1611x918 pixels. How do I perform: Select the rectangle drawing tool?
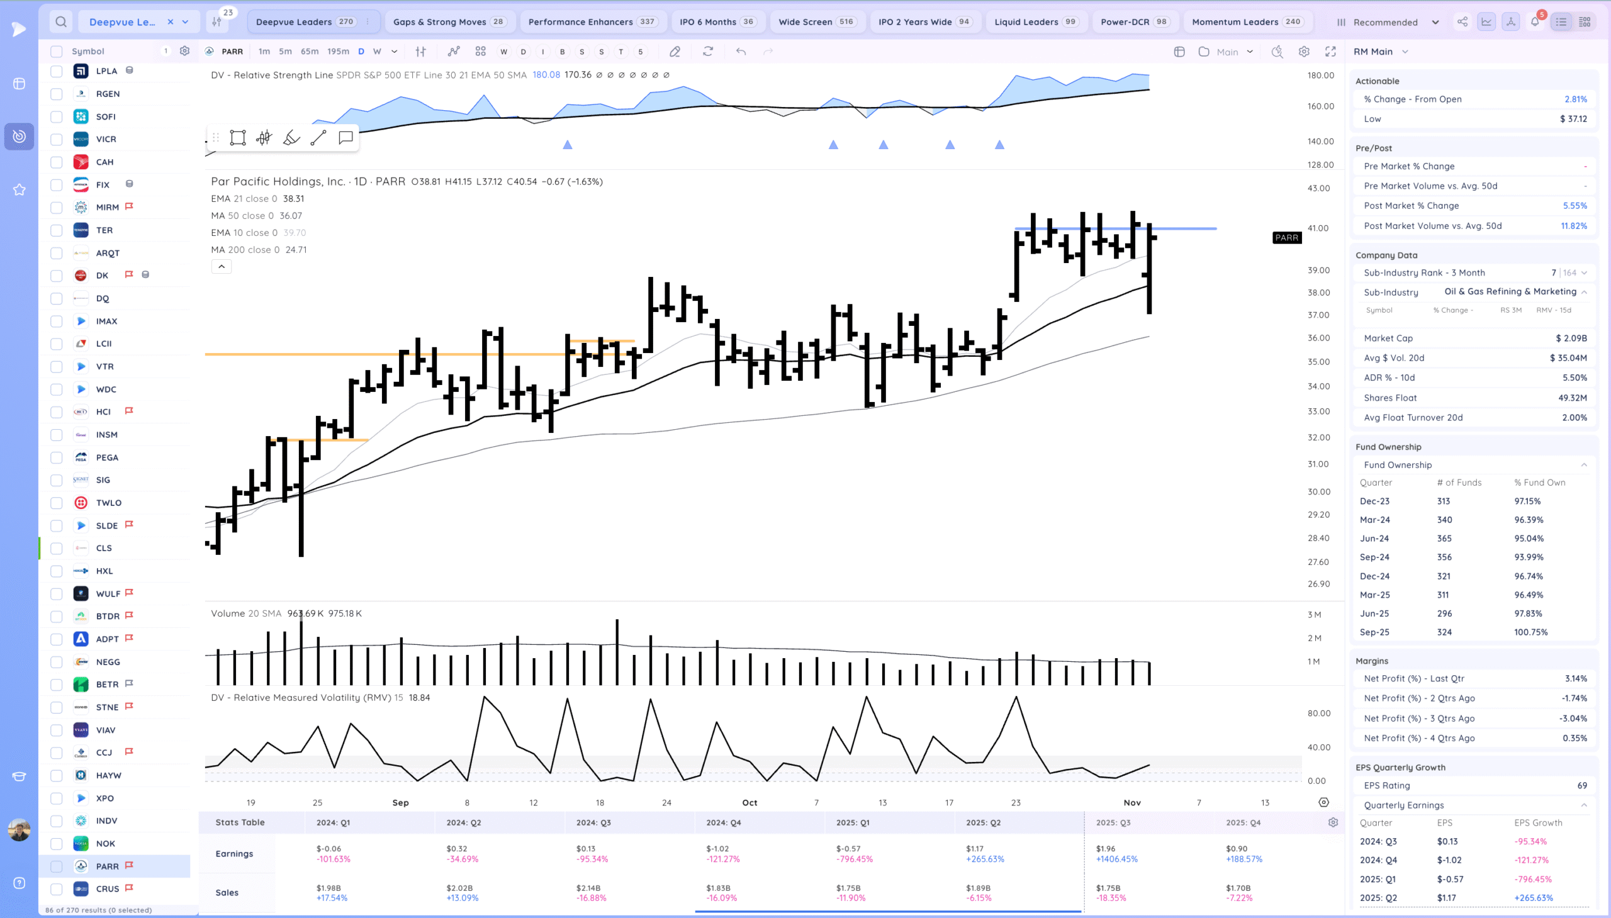(x=238, y=138)
